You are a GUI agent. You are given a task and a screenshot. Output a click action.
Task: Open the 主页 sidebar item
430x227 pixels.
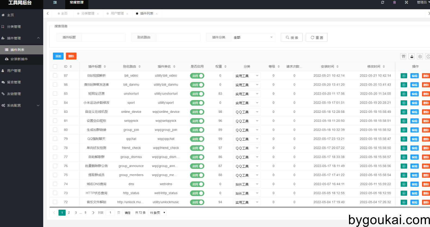[x=21, y=15]
